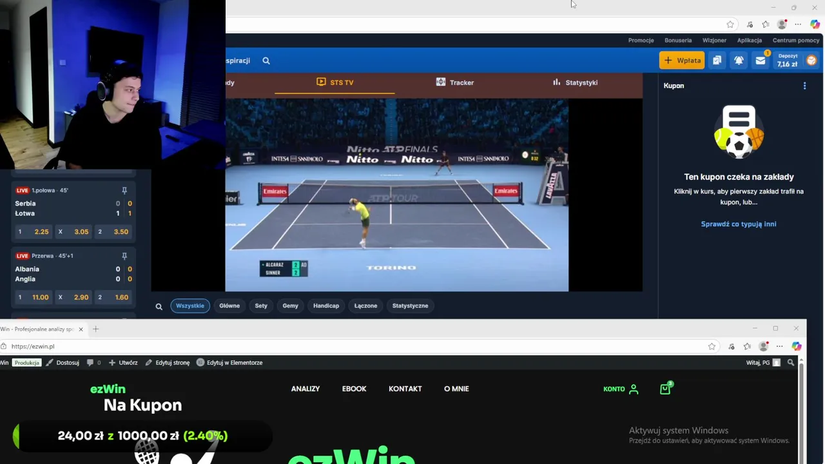Select odds 3.50 for Łotwa win

coord(113,231)
